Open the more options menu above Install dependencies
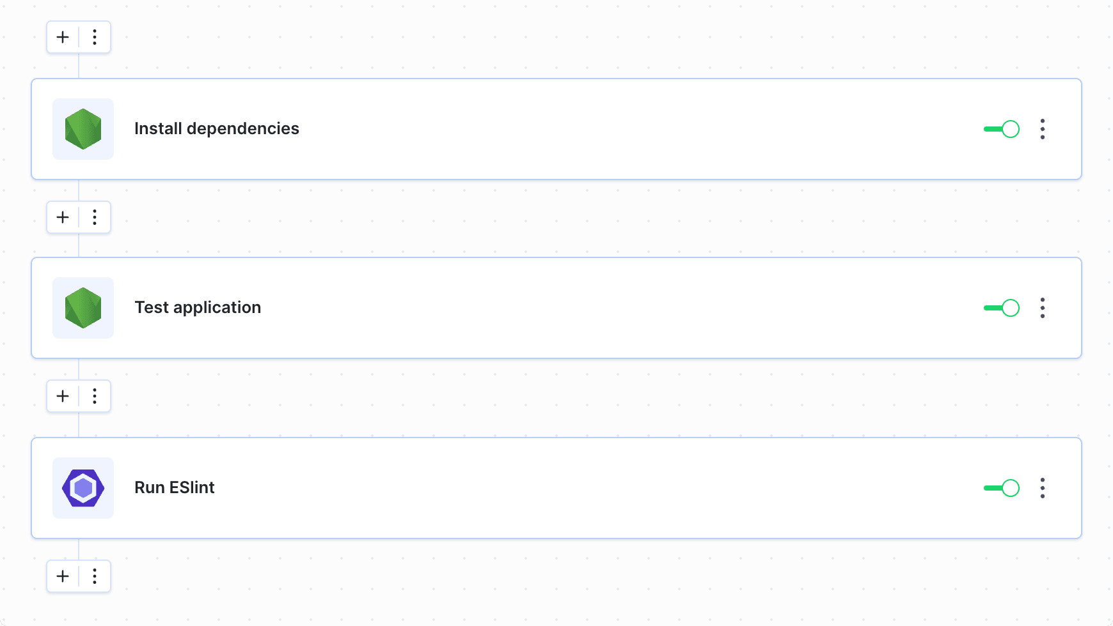Viewport: 1113px width, 626px height. pos(95,37)
